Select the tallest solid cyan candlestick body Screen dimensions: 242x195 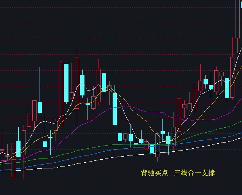pos(66,83)
